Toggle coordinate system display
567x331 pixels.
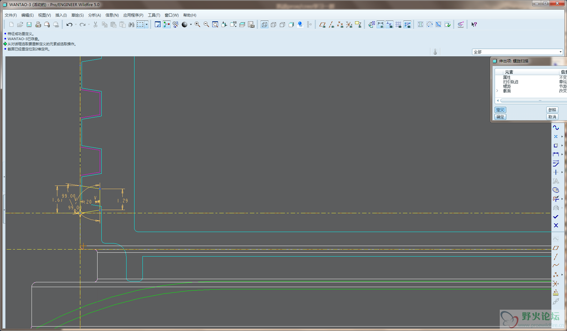349,25
